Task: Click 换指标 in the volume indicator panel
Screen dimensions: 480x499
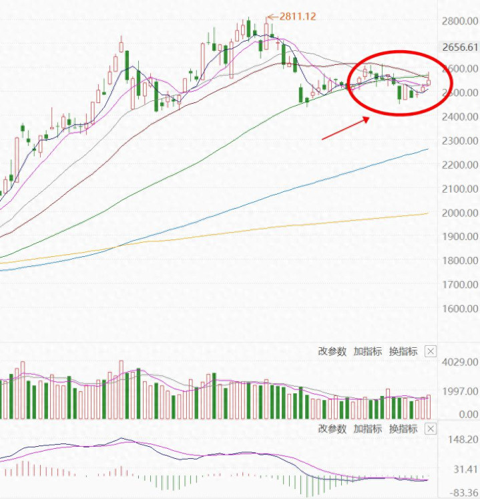Action: click(403, 351)
